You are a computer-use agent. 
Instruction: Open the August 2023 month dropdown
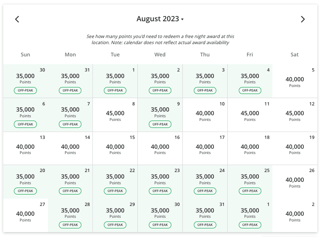[160, 19]
